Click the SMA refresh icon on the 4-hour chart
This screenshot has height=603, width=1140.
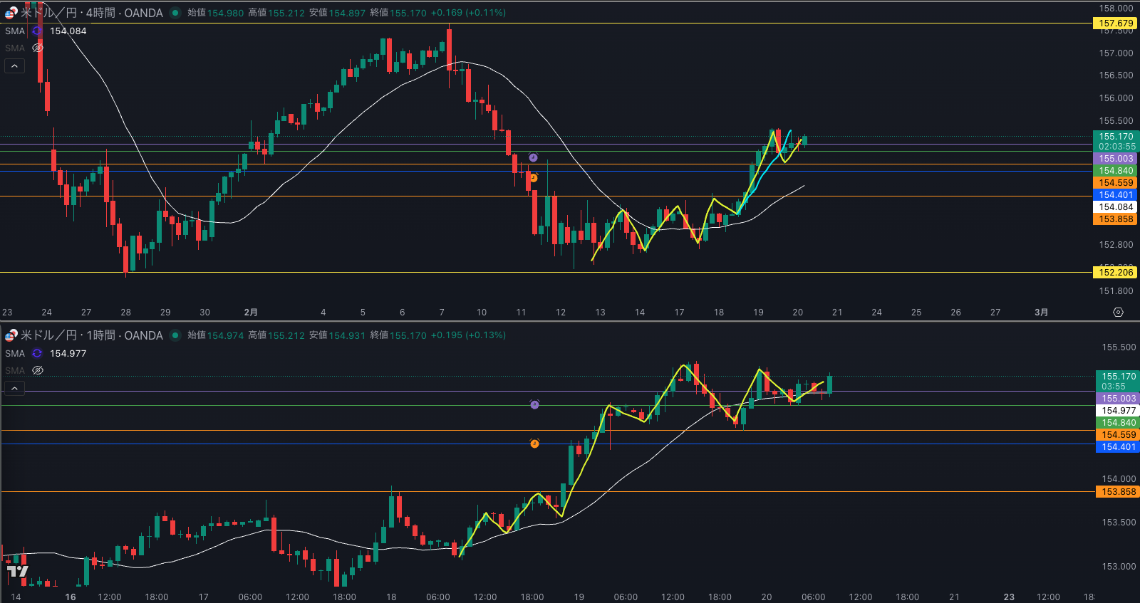[x=37, y=31]
